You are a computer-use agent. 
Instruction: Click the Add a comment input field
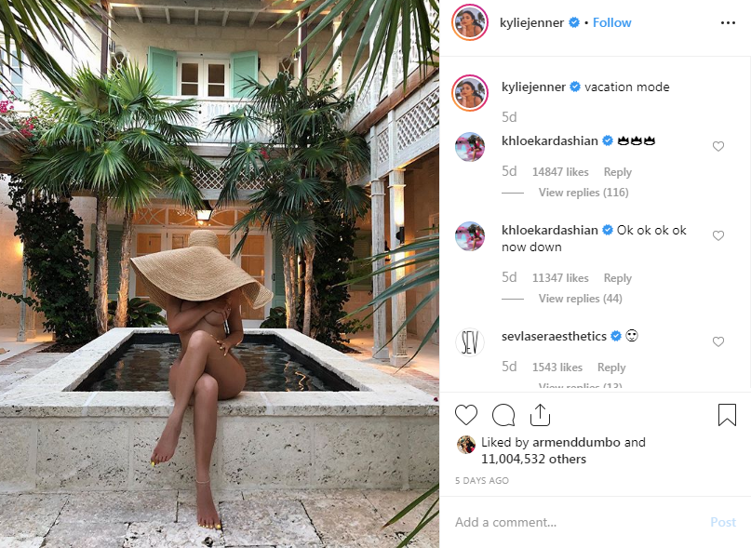click(x=575, y=522)
